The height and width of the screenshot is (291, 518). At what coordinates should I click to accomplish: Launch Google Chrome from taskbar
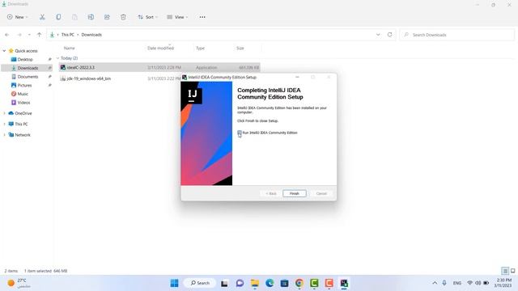pos(299,283)
